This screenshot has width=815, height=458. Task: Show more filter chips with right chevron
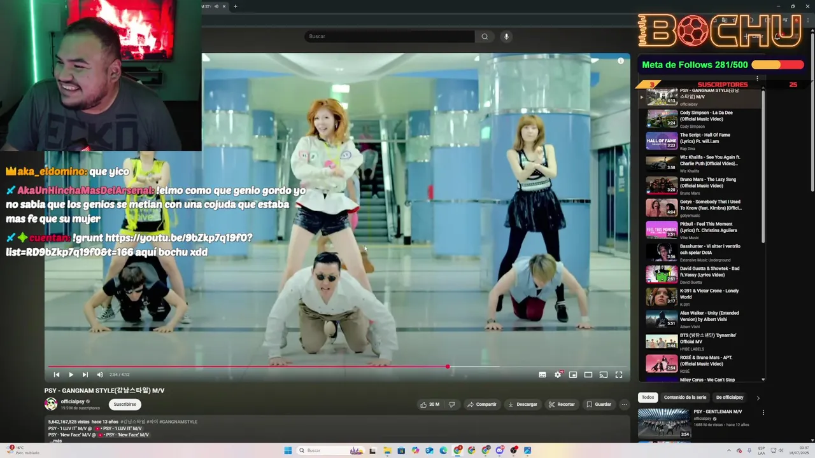click(758, 398)
